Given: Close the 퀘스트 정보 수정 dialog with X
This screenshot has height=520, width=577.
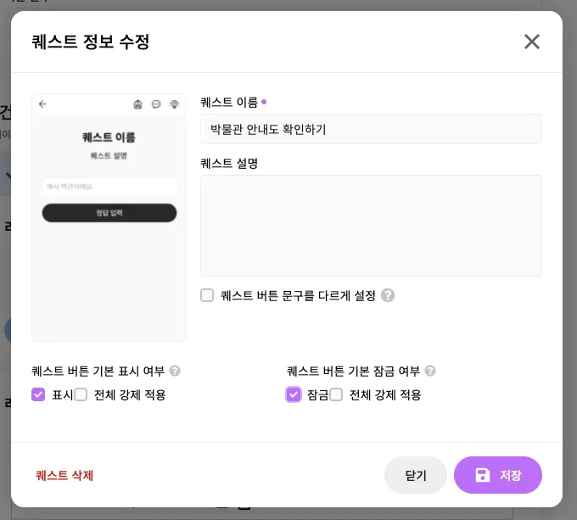Looking at the screenshot, I should pos(532,42).
